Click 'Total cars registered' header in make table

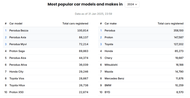coord(171,24)
